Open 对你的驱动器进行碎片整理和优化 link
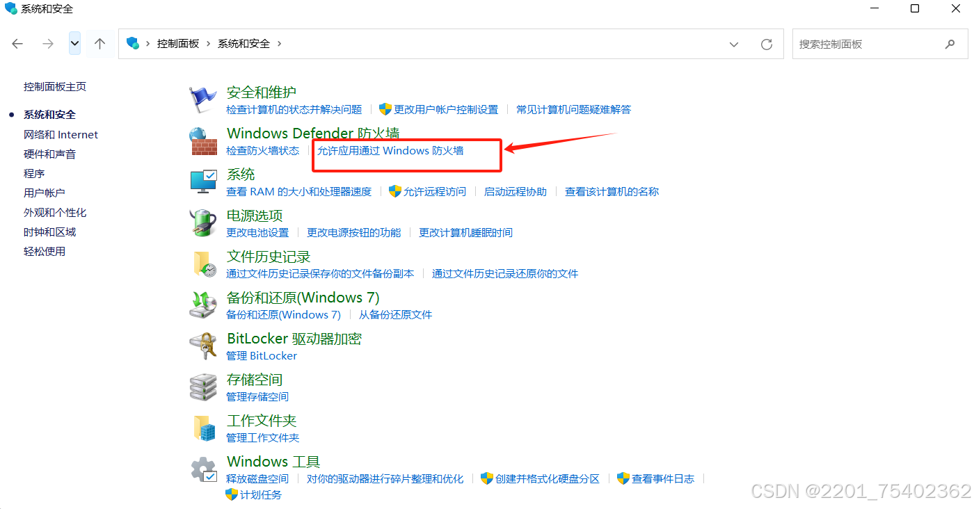Viewport: 974px width, 509px height. pyautogui.click(x=385, y=478)
